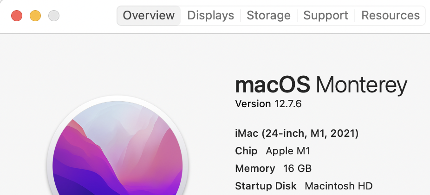Select the Storage tab
Image resolution: width=430 pixels, height=195 pixels.
click(x=268, y=15)
